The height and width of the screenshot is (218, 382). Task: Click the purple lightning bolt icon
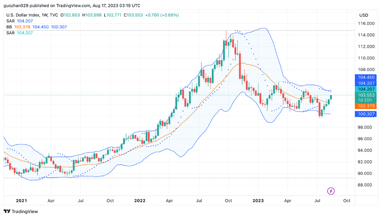click(331, 191)
